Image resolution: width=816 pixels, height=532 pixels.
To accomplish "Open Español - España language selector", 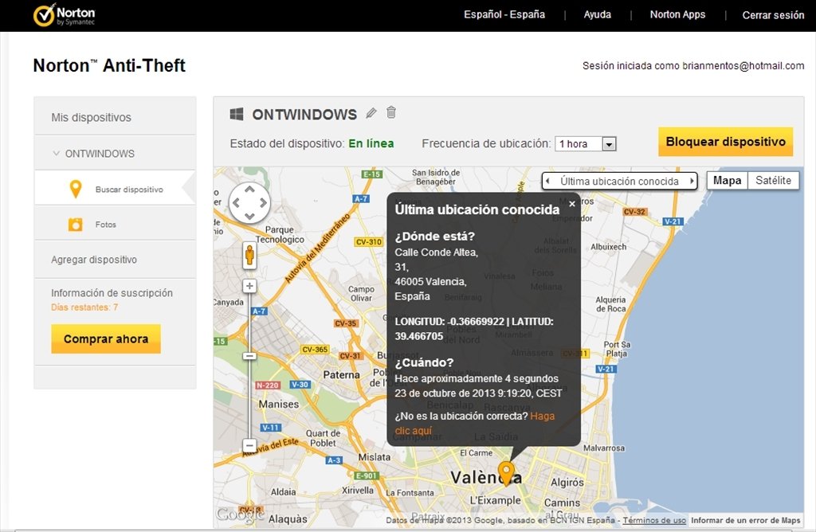I will (x=504, y=14).
